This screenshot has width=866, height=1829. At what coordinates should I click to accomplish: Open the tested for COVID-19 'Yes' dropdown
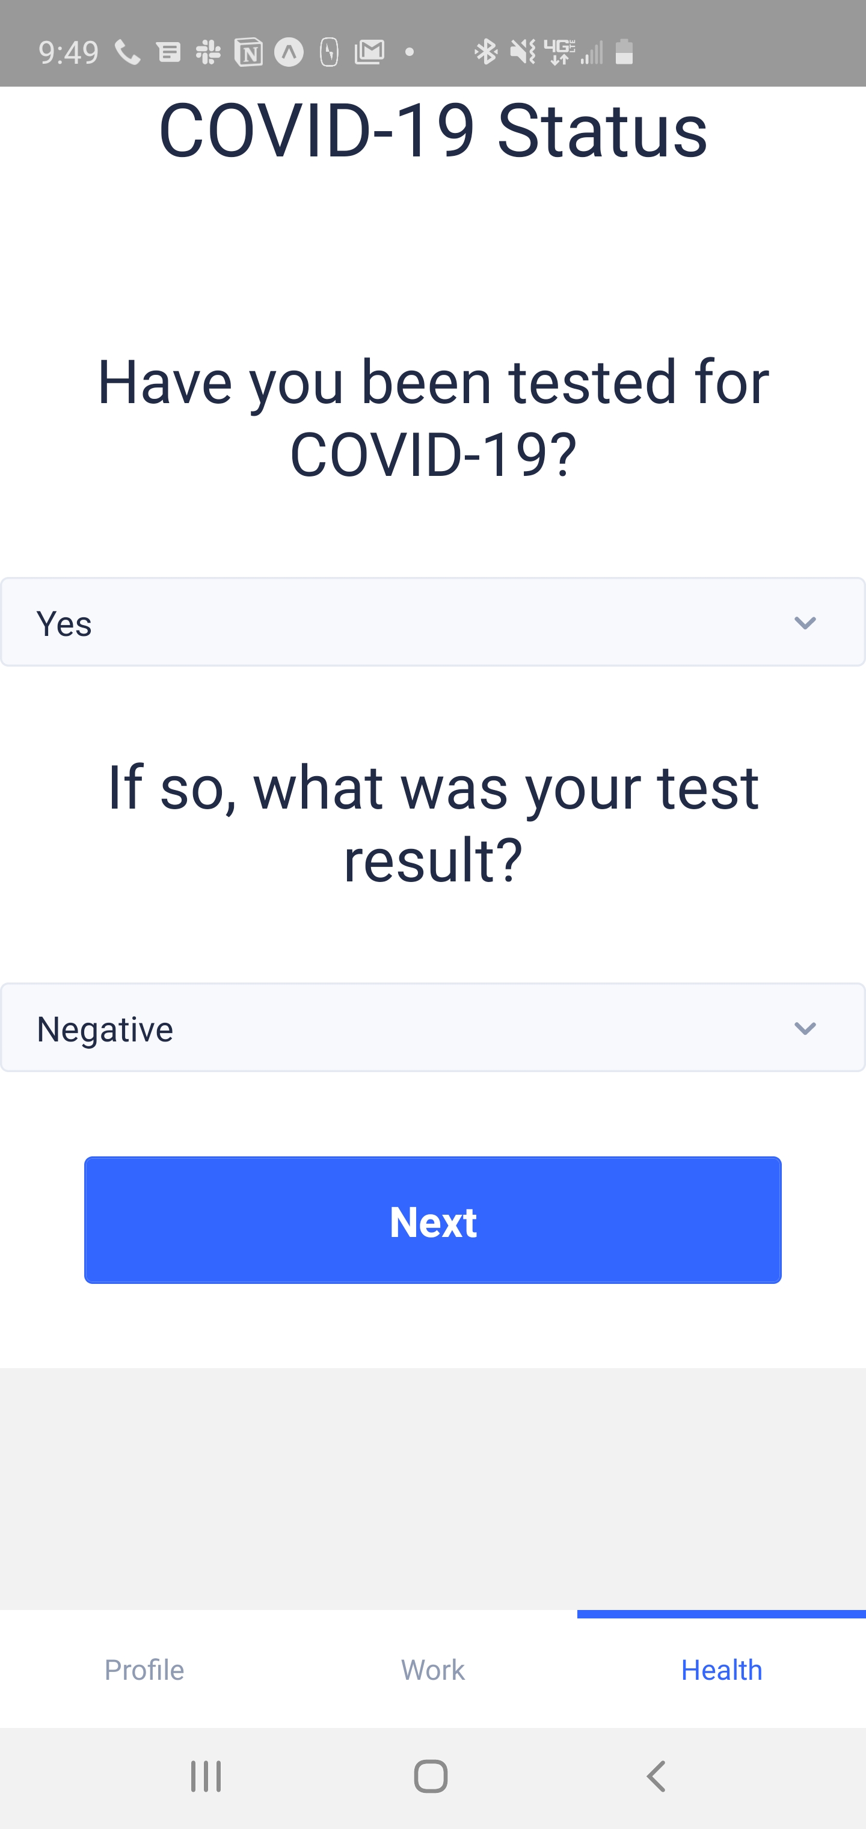pos(433,622)
